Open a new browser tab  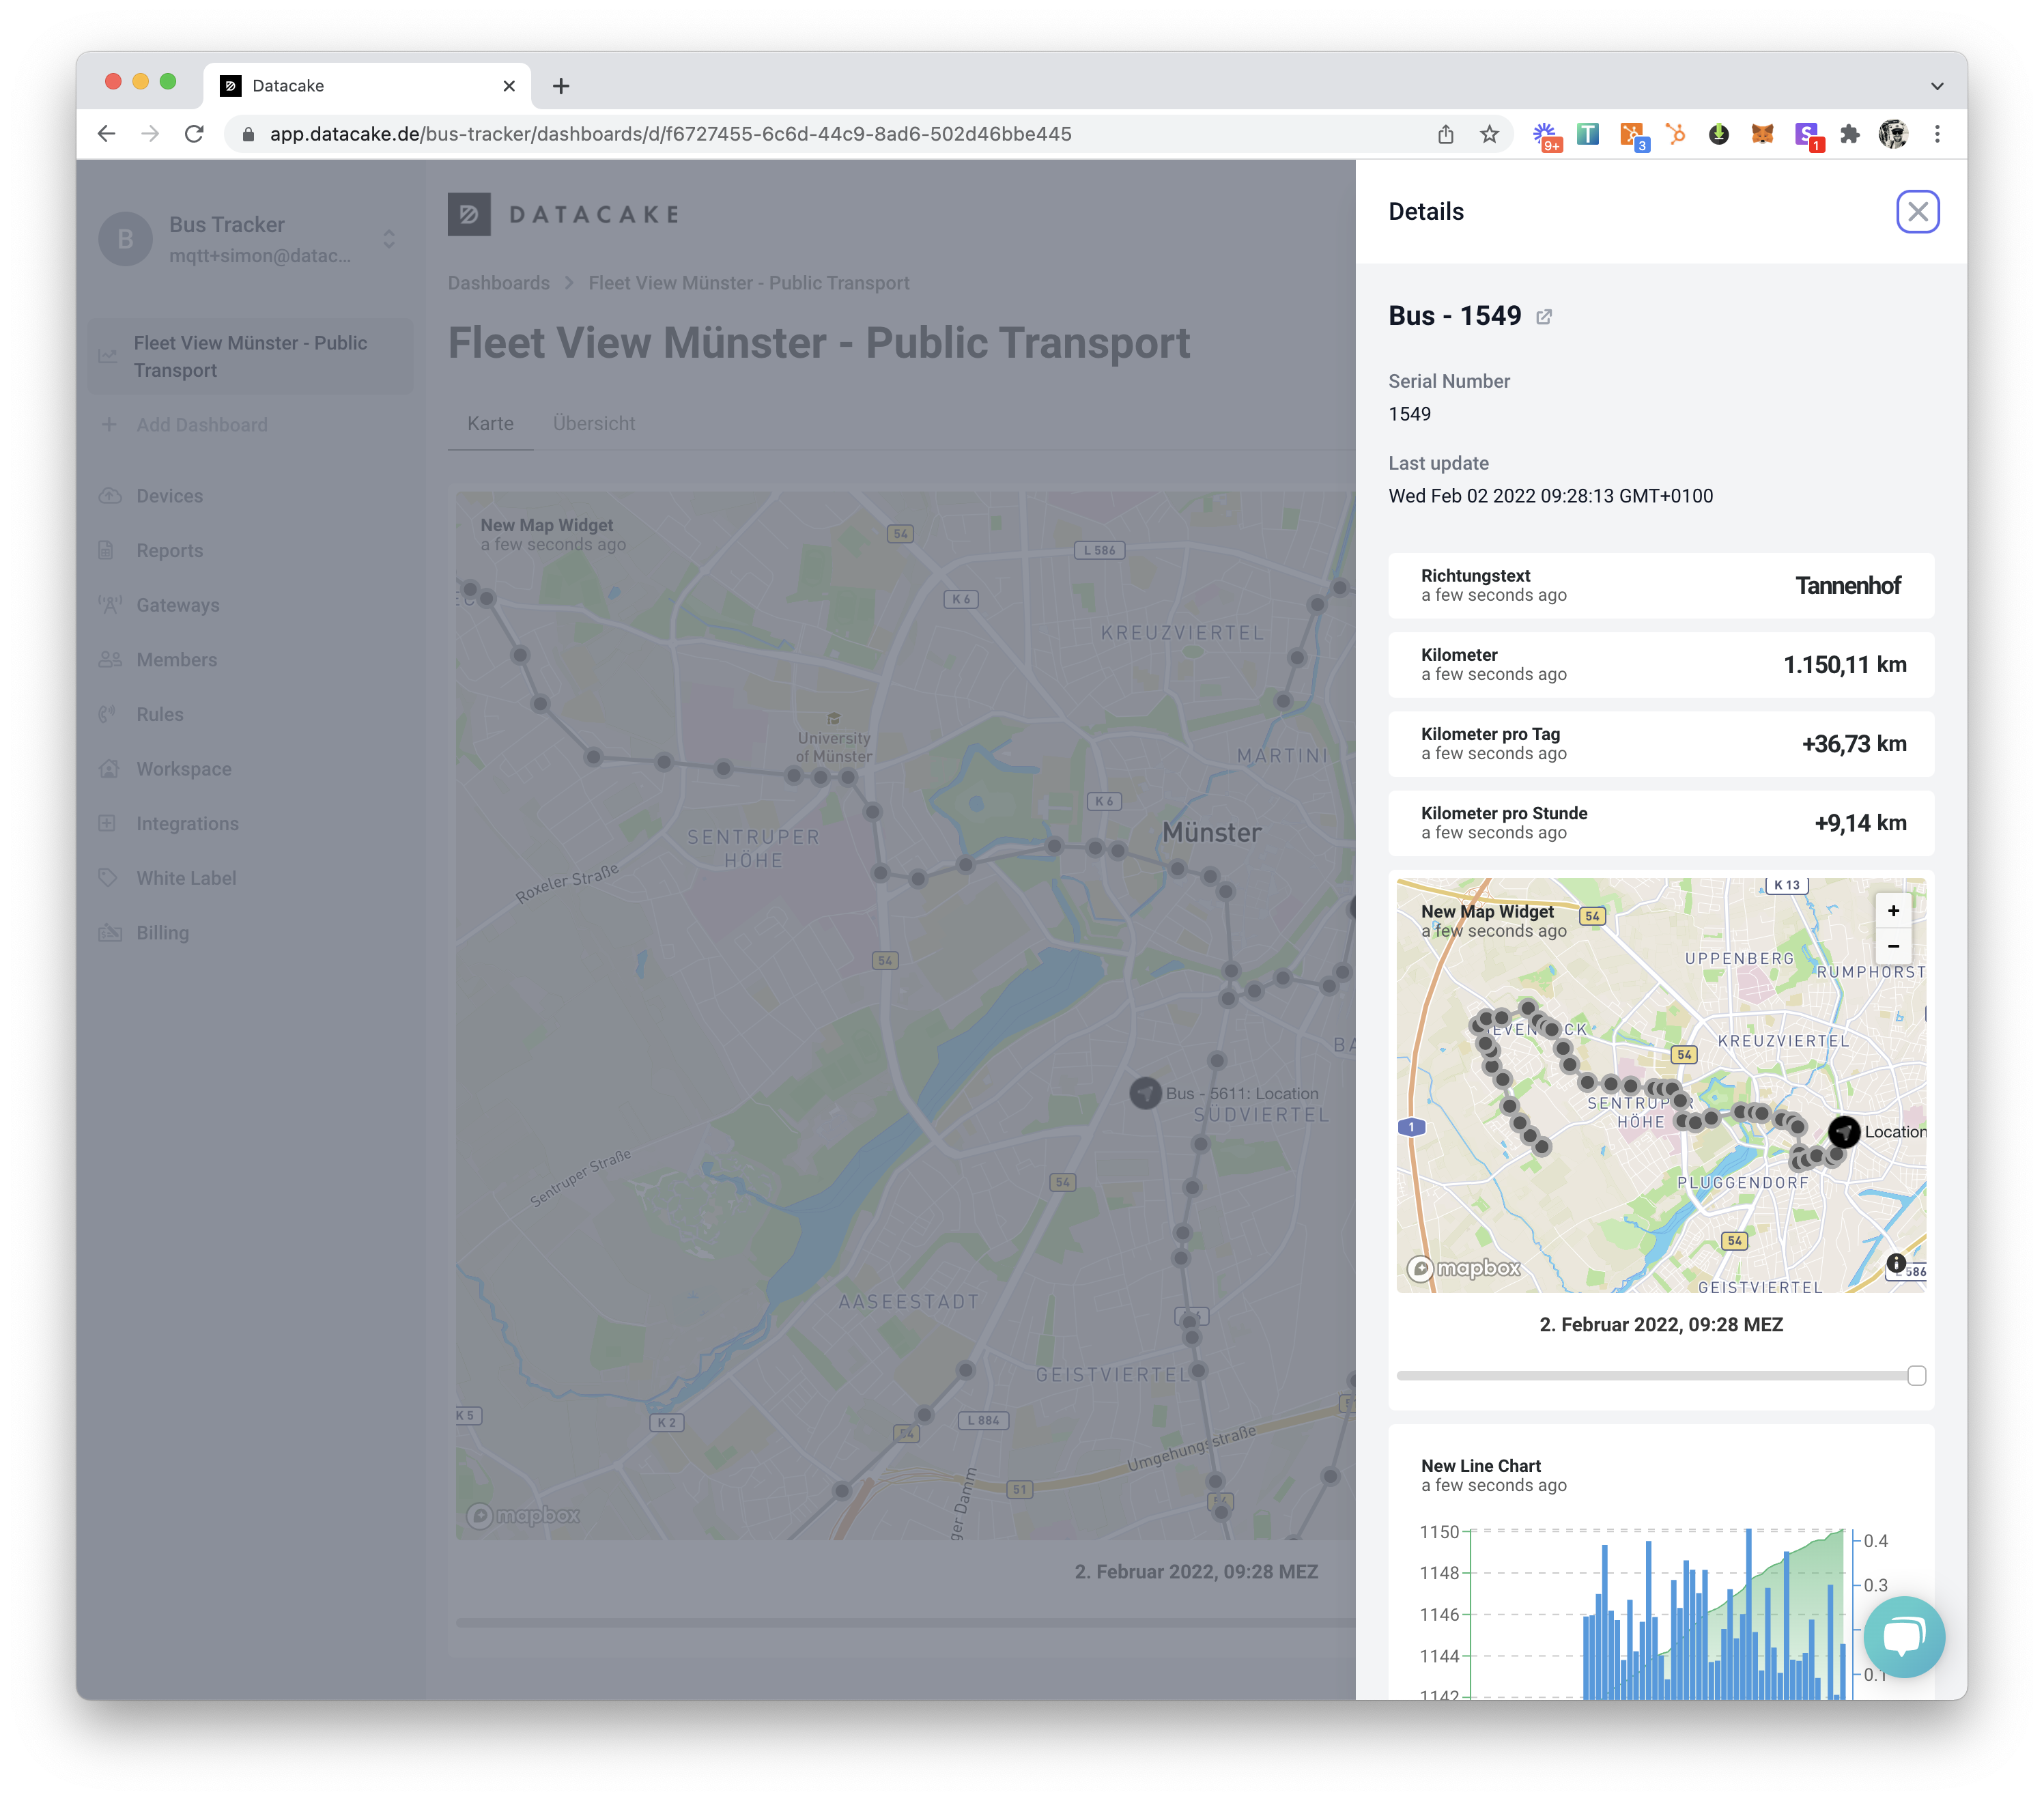(x=561, y=86)
